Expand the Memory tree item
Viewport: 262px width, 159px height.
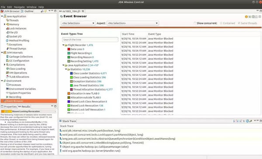point(4,24)
